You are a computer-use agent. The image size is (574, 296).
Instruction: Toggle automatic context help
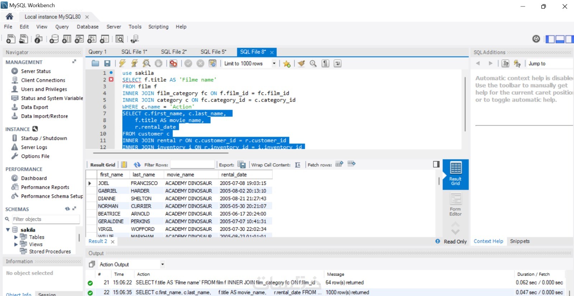517,64
